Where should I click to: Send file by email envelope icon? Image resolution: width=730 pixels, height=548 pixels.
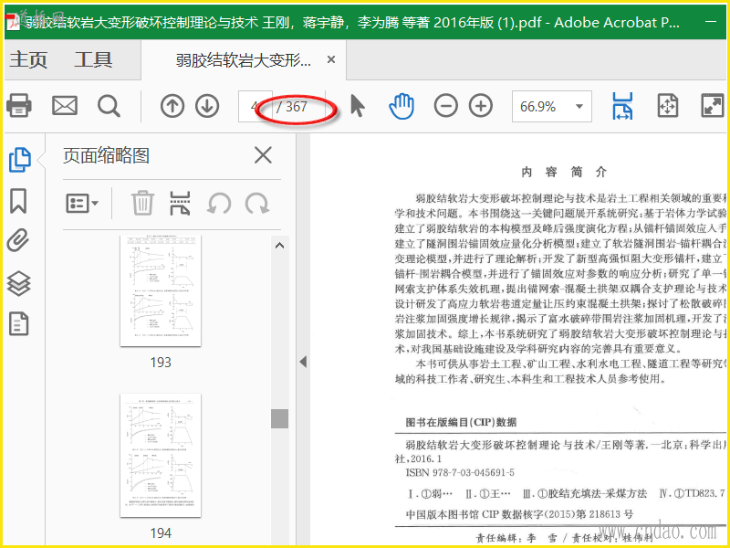[64, 106]
